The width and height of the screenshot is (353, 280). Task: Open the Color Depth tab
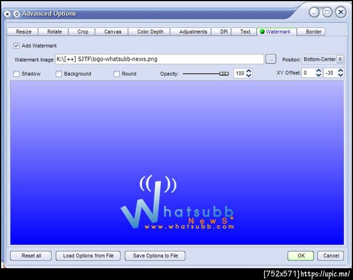coord(150,32)
